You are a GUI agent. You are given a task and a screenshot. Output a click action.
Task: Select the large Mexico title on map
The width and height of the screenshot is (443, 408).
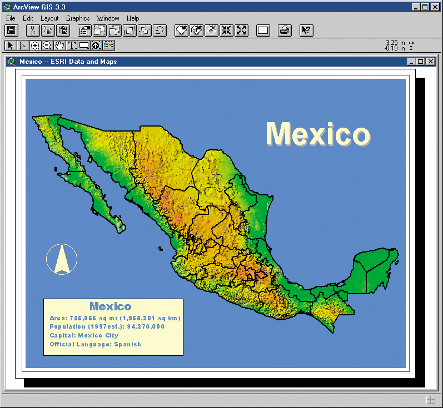click(318, 134)
